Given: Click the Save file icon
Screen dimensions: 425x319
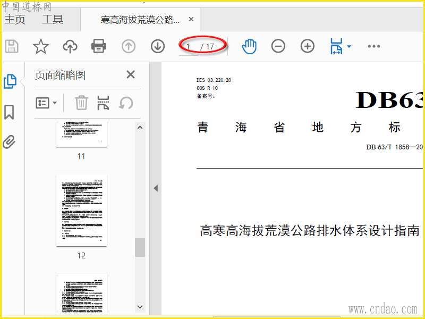Looking at the screenshot, I should coord(12,46).
